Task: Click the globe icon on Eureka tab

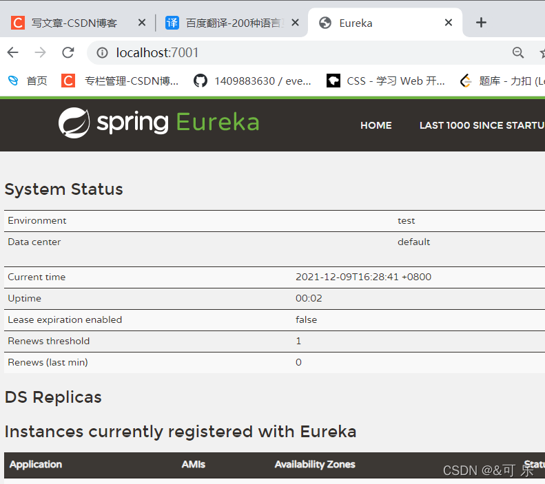Action: coord(325,23)
